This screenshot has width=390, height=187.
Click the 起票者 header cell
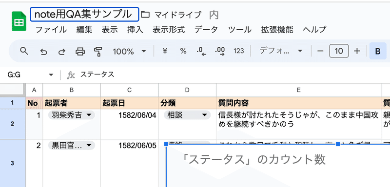pos(72,103)
